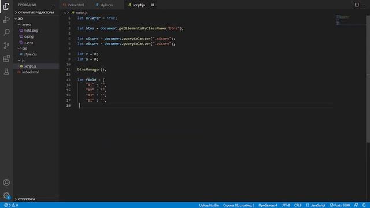
Task: Click line number 11 in gutter
Action: tap(68, 69)
